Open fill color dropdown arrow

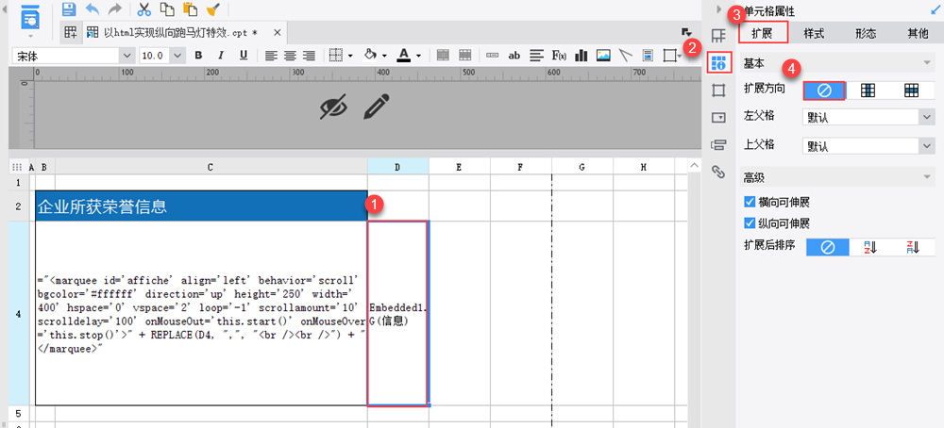tap(384, 56)
